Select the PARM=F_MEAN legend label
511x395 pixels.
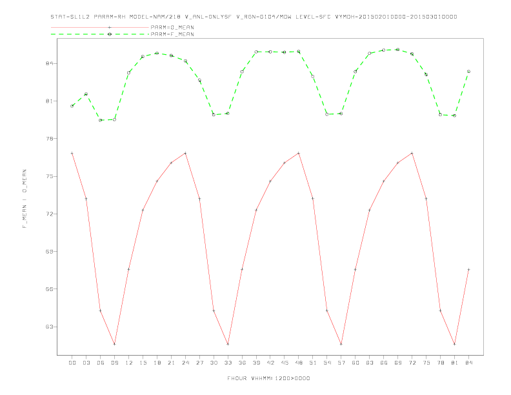coord(172,34)
